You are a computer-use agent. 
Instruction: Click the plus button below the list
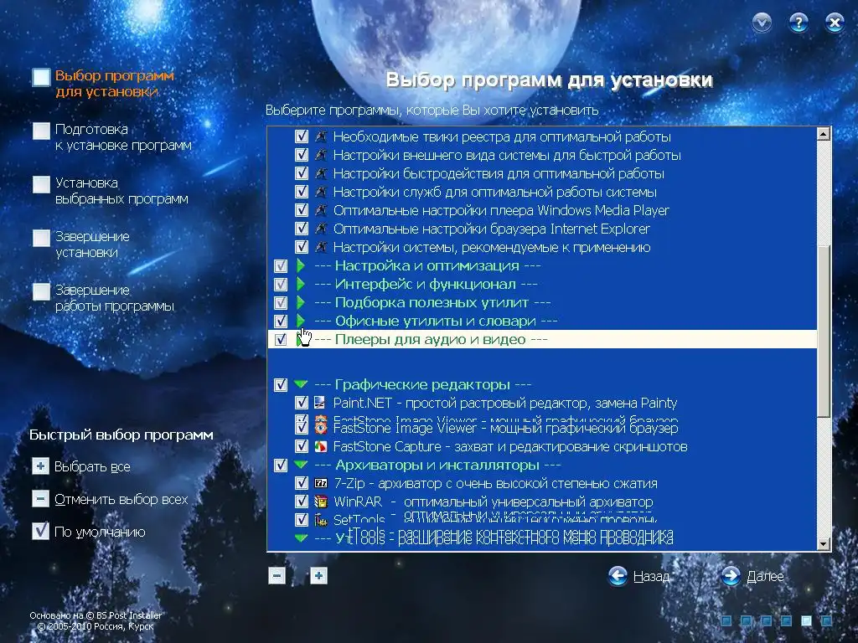(318, 575)
